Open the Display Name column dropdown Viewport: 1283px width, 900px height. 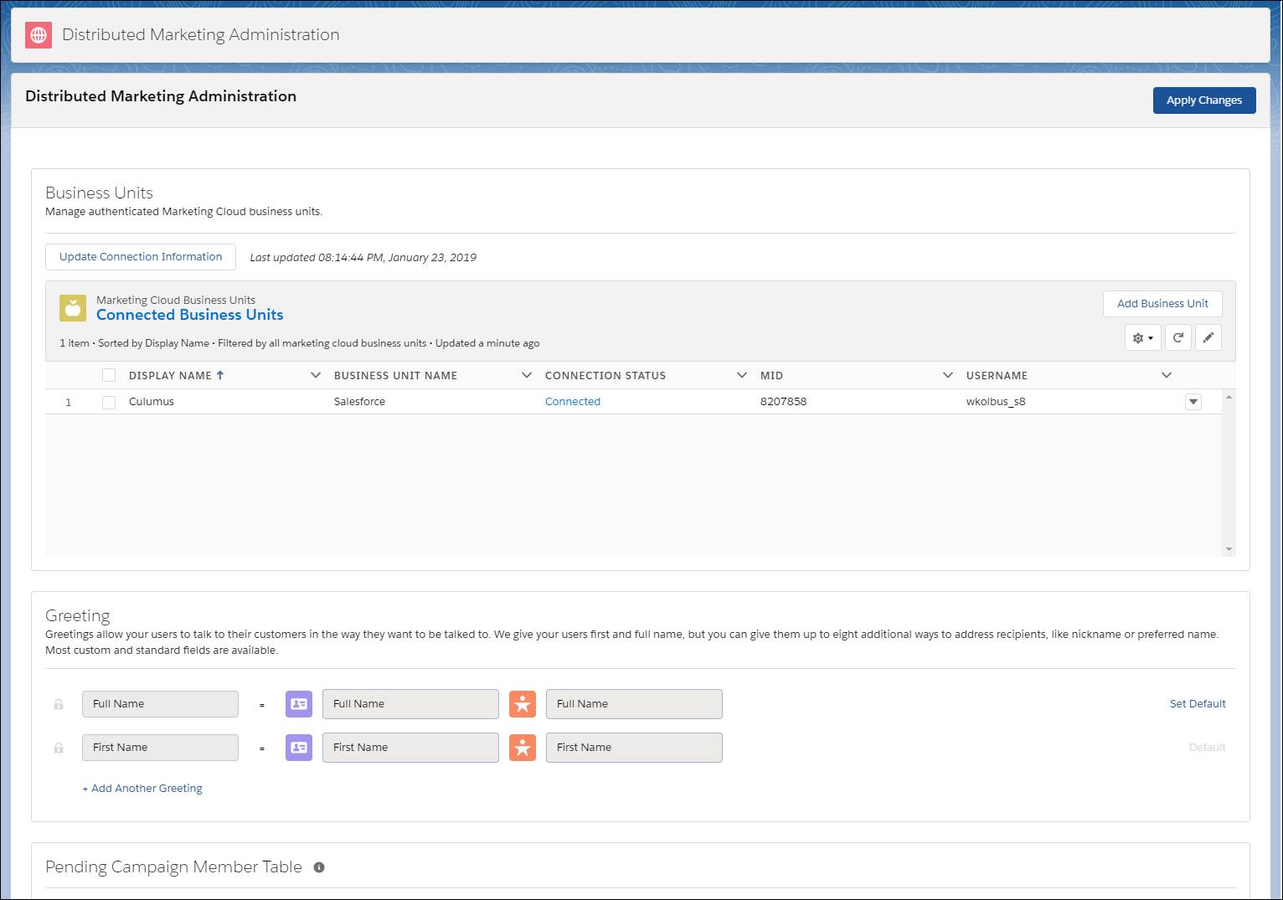click(314, 375)
